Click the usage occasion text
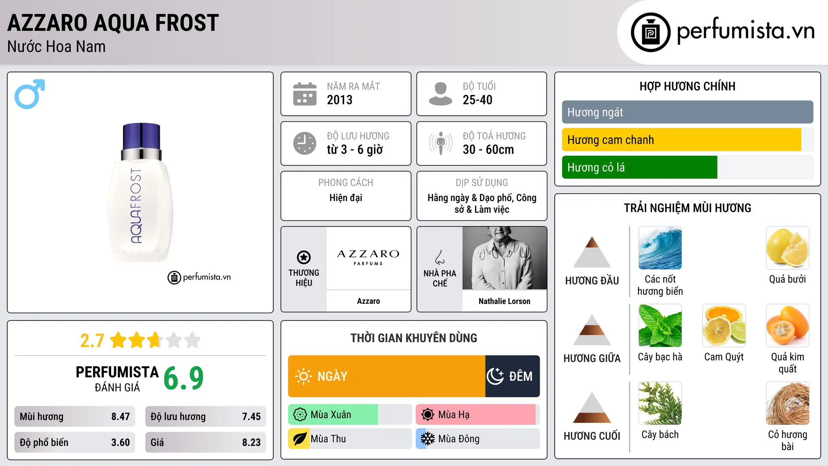Viewport: 828px width, 466px height. [482, 203]
